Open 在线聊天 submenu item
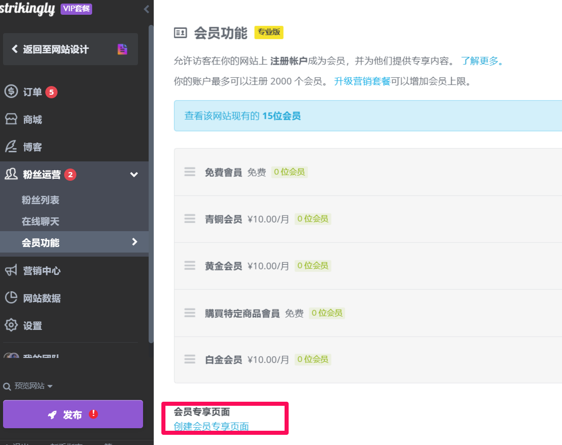 coord(41,221)
